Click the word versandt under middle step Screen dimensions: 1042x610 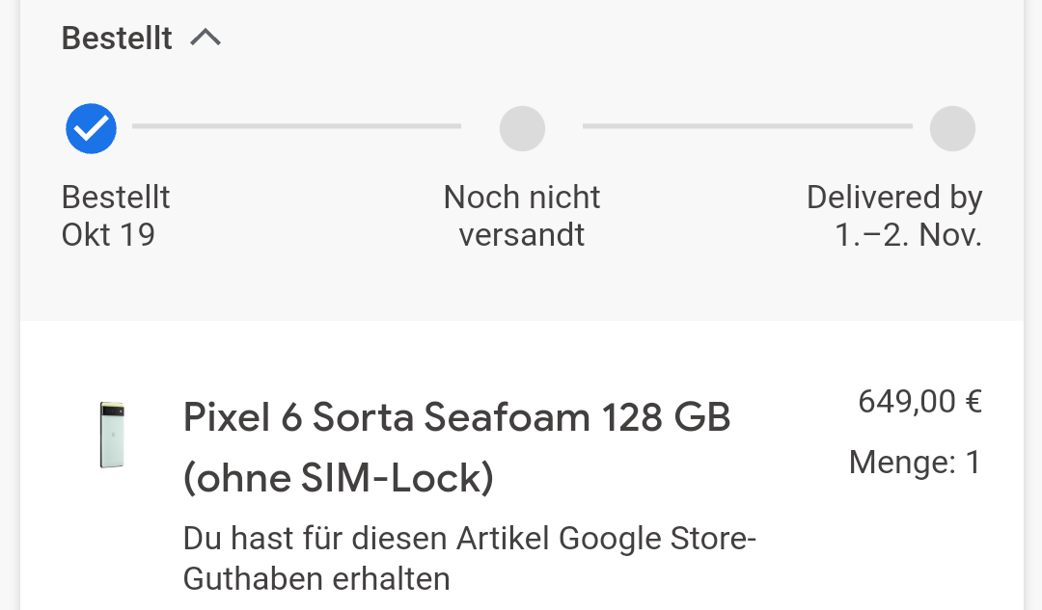(522, 234)
